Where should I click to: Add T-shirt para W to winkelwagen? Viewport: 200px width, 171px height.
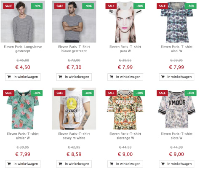click(x=125, y=77)
